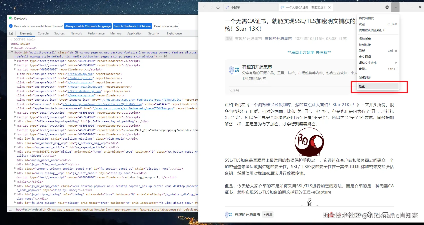Click Switch DevTools to Chinese button
The width and height of the screenshot is (424, 225).
(132, 26)
